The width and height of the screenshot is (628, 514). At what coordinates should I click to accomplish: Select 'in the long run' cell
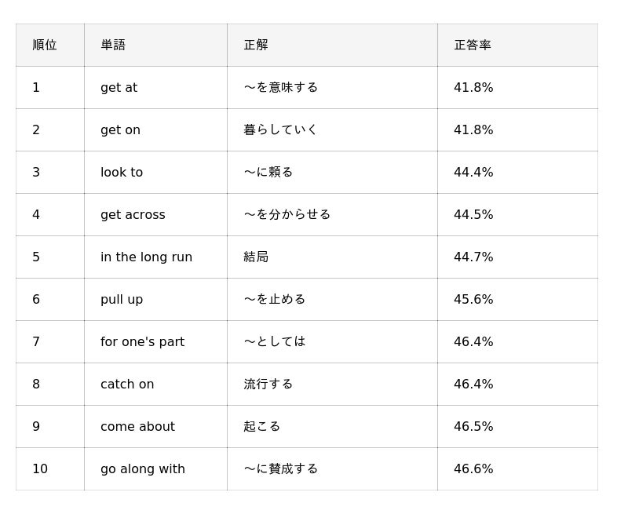(155, 257)
